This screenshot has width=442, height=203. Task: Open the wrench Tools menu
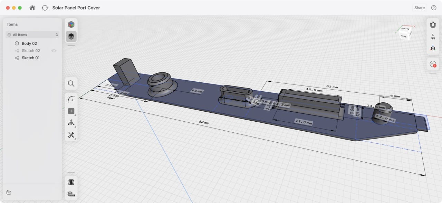click(x=71, y=135)
